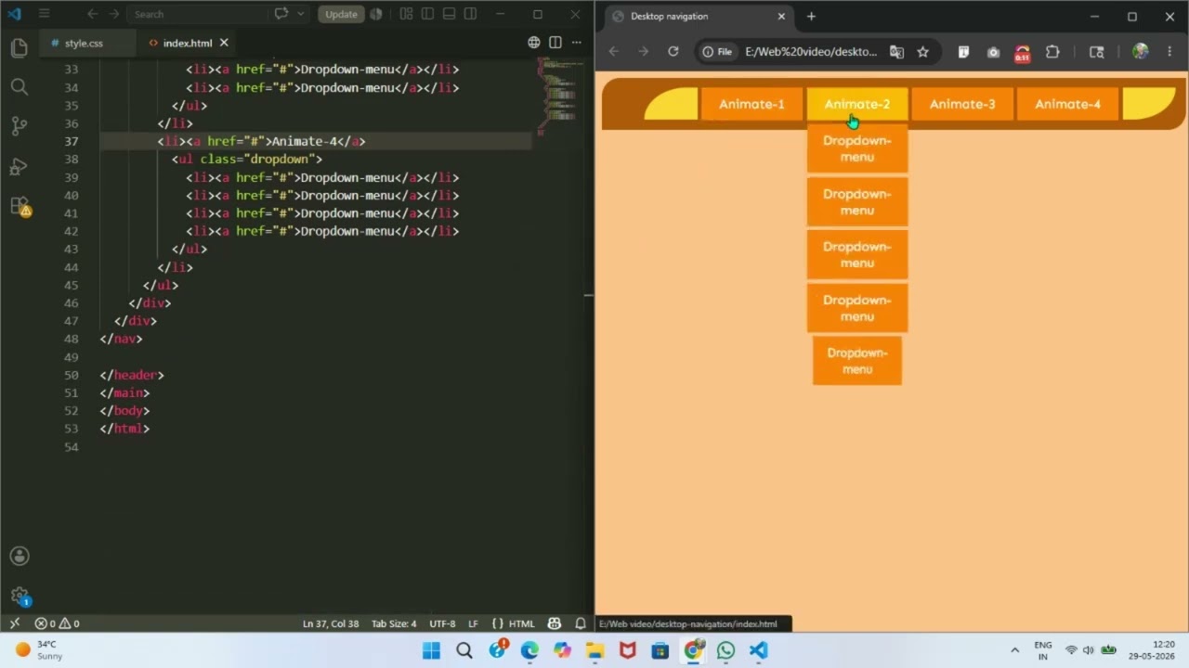Click the translate icon in address bar
Screen dimensions: 1189x668
point(896,52)
